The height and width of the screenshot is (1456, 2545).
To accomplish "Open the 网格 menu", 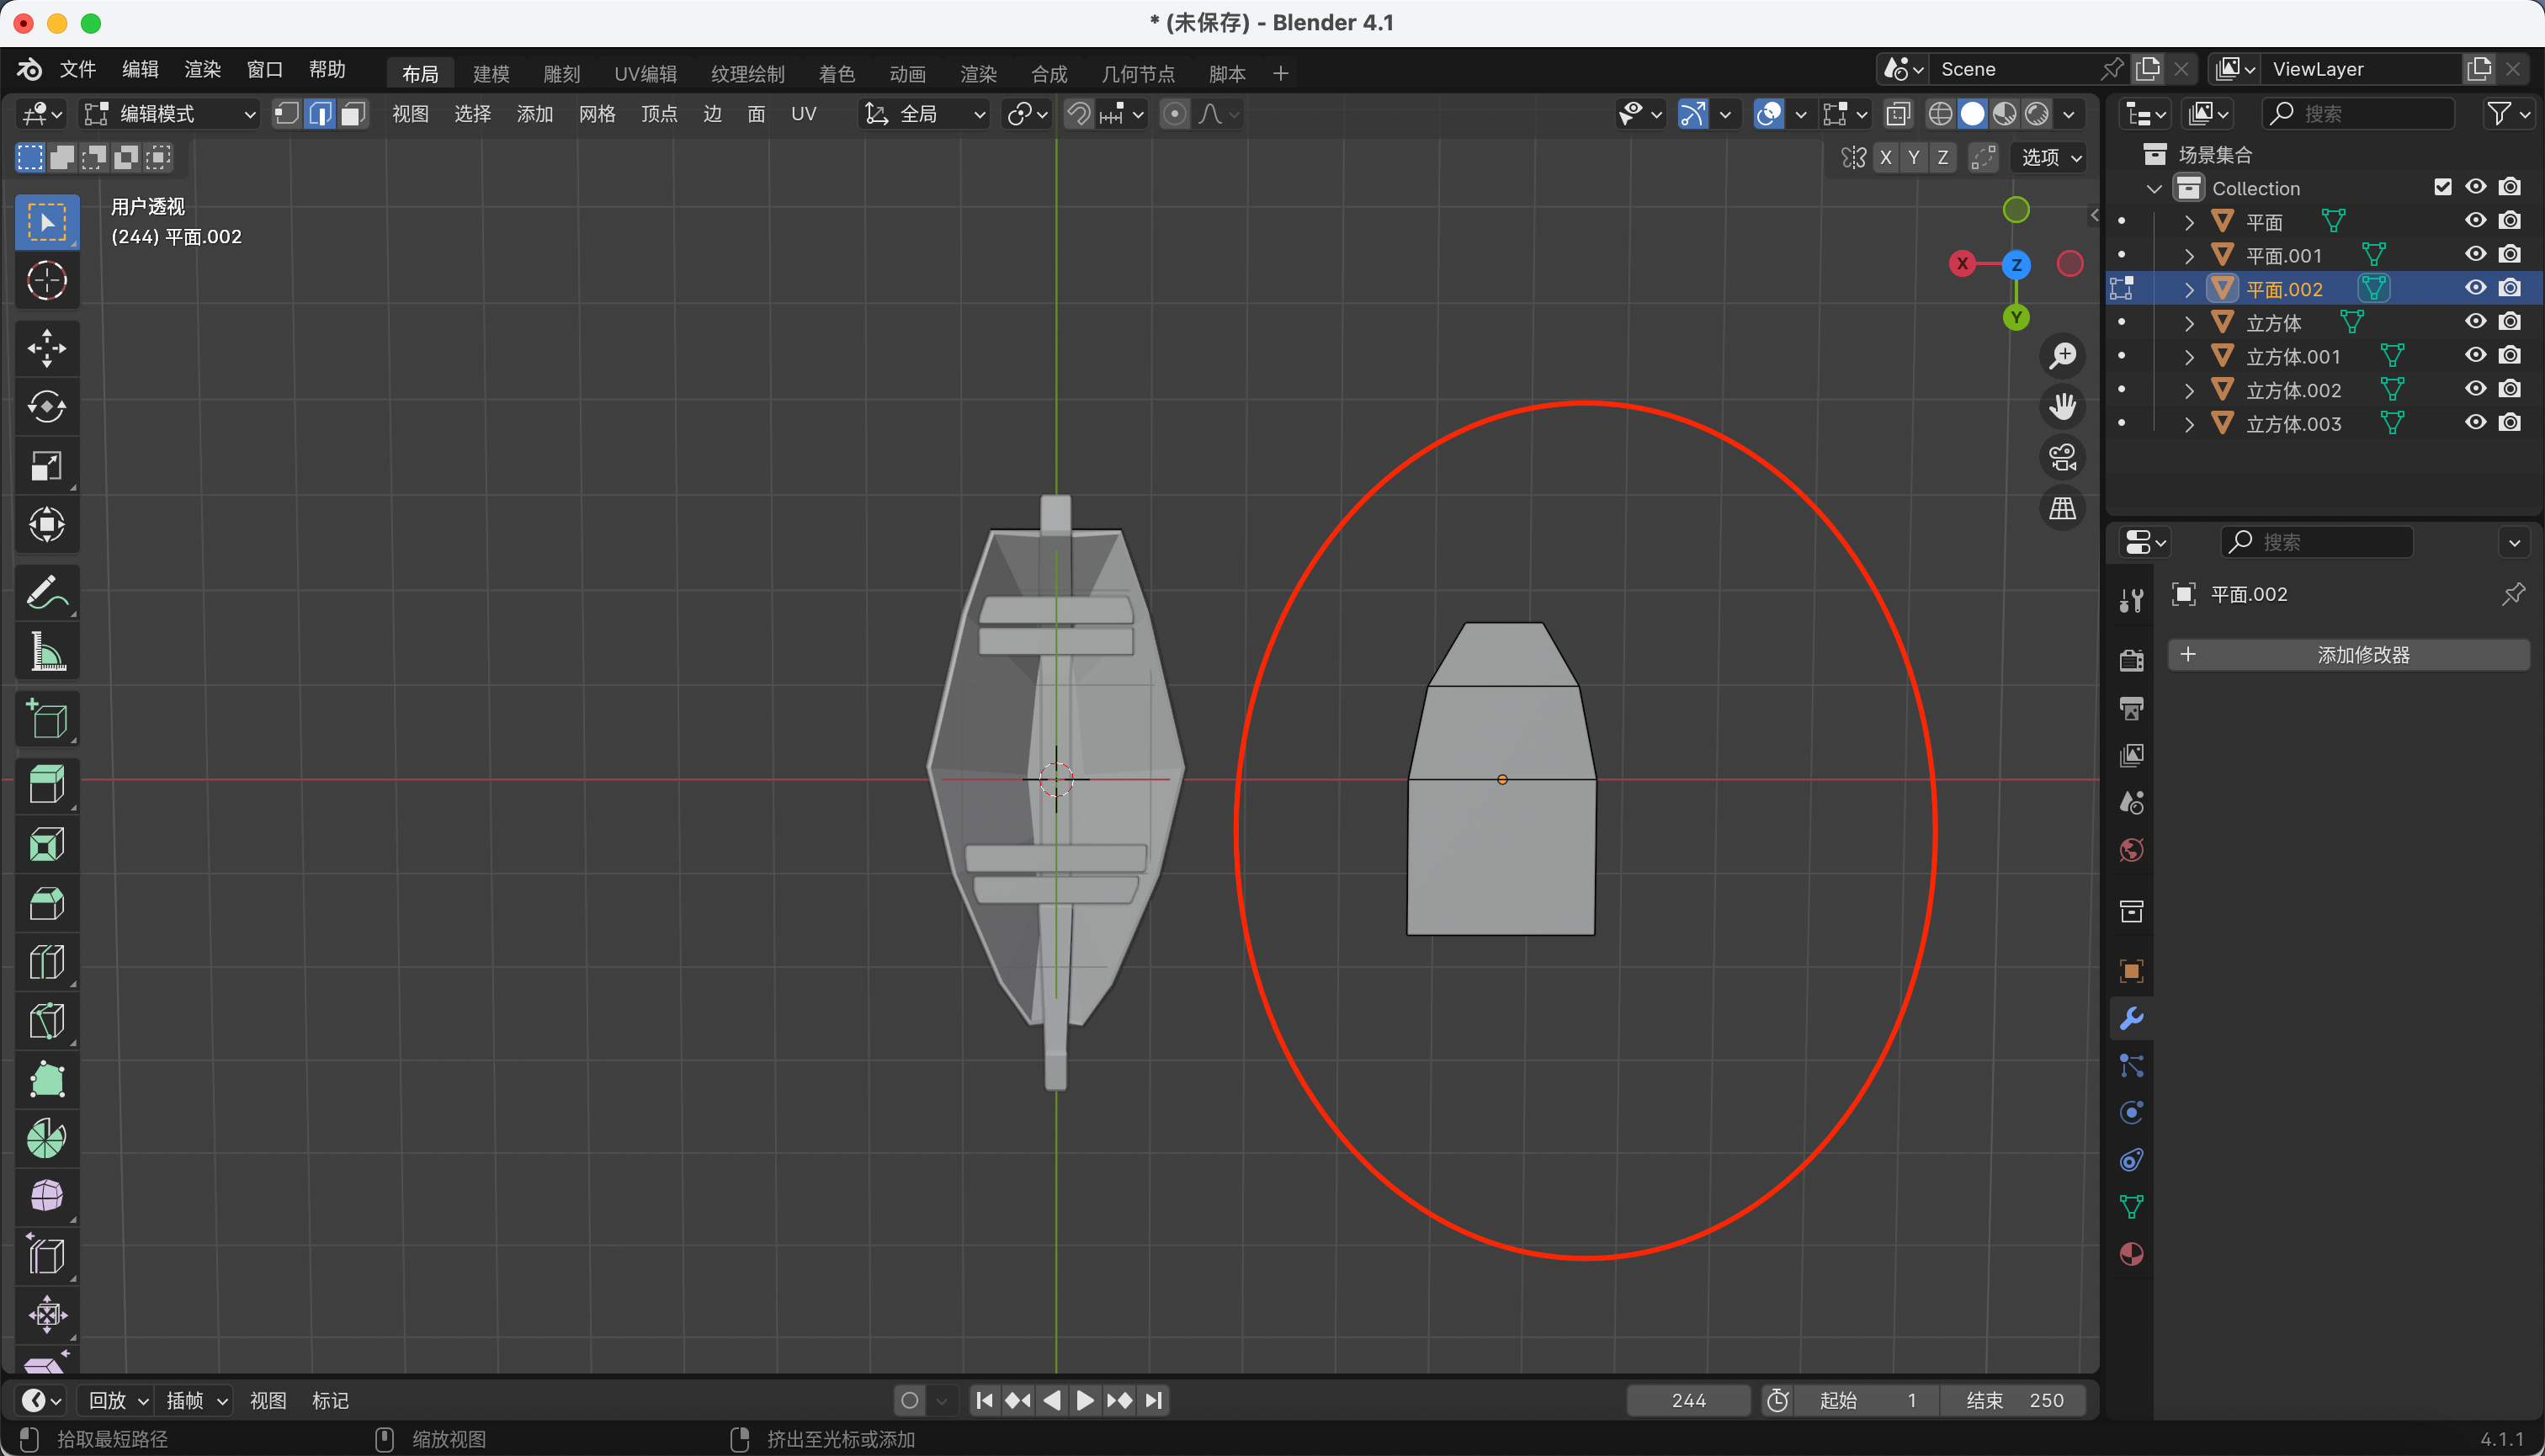I will tap(596, 114).
